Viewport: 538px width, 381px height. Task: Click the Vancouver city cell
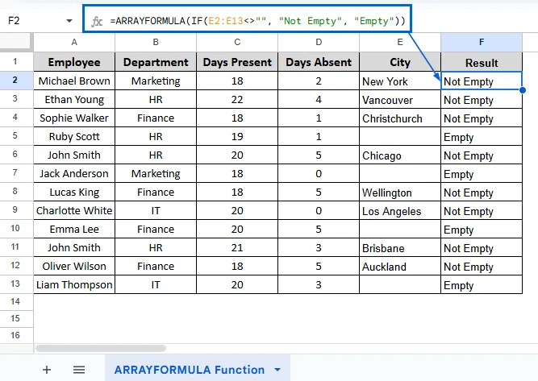[x=400, y=99]
